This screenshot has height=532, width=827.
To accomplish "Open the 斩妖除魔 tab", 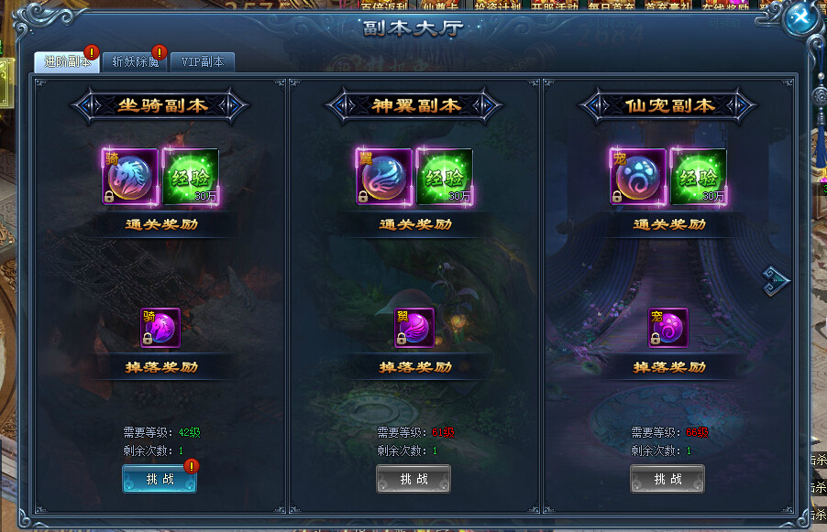I will click(135, 61).
